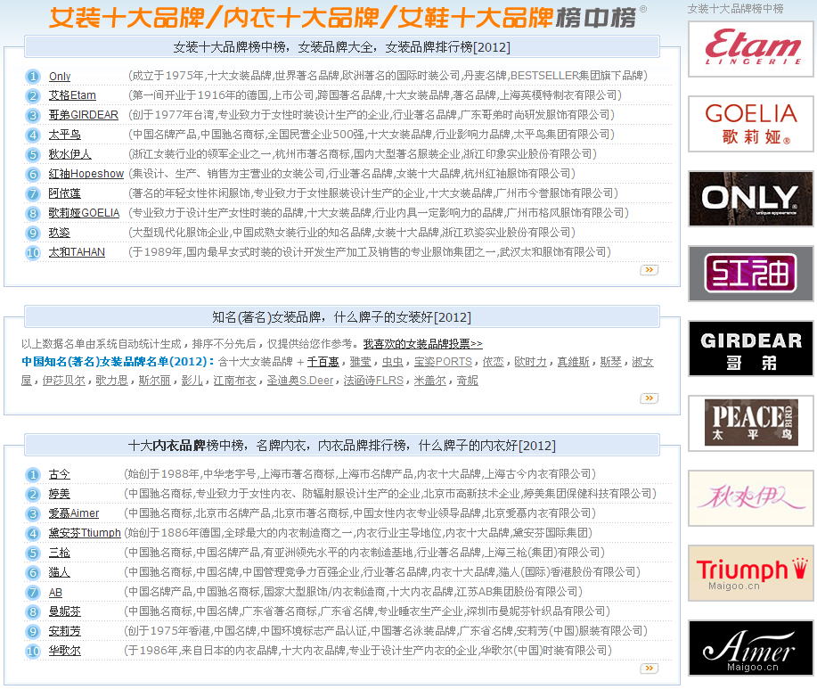Viewport: 817px width, 689px height.
Task: Open the 影儿 brand link
Action: [x=192, y=381]
